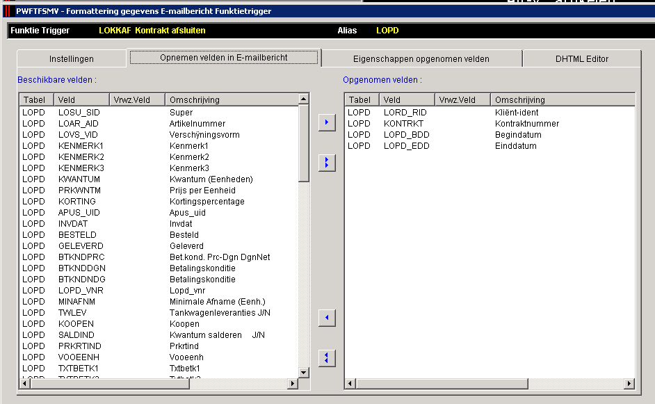Select BTKNDDGN Betalingskonditie row
655x404 pixels.
pos(159,268)
